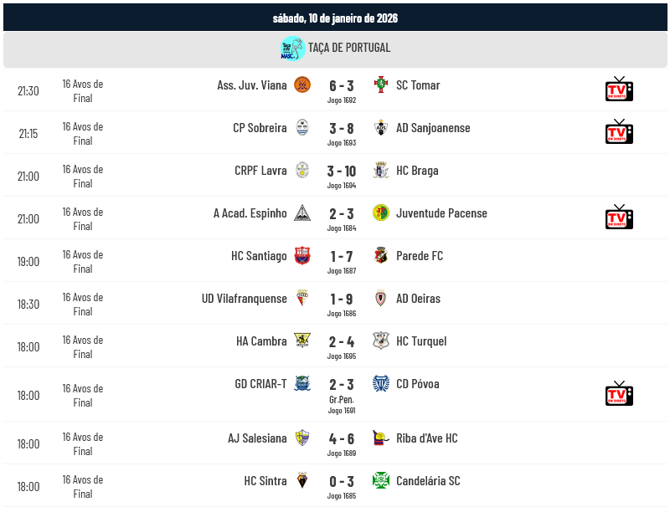Open the SC Tomar team link
The height and width of the screenshot is (507, 670).
pyautogui.click(x=418, y=85)
